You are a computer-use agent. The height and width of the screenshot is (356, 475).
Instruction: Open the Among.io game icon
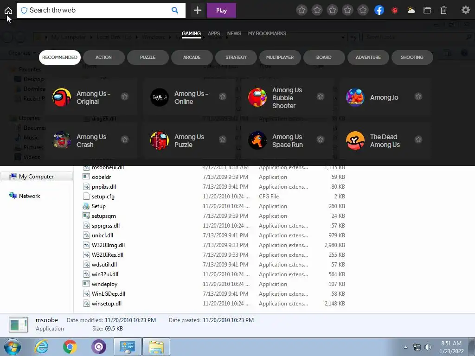coord(355,97)
